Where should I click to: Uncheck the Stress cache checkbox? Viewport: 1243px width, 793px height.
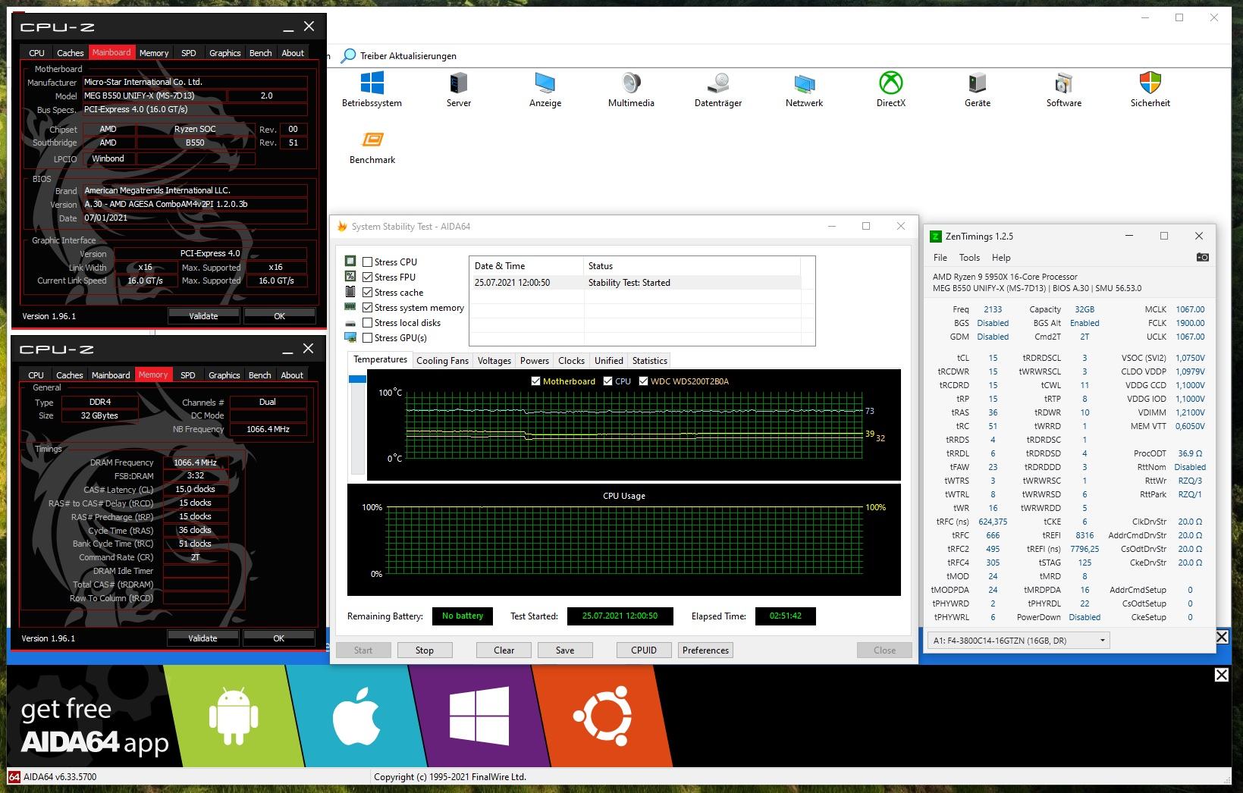[368, 292]
